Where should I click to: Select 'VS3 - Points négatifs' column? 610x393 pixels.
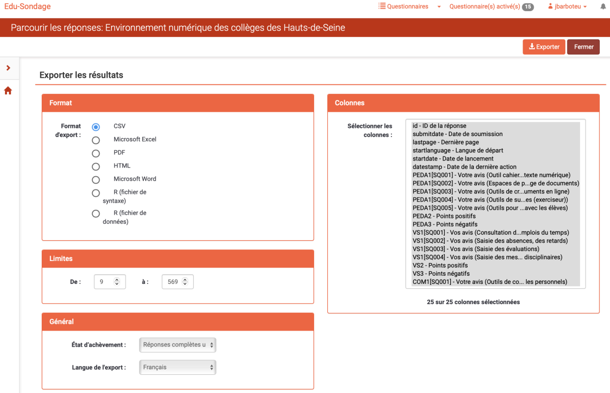pos(496,274)
